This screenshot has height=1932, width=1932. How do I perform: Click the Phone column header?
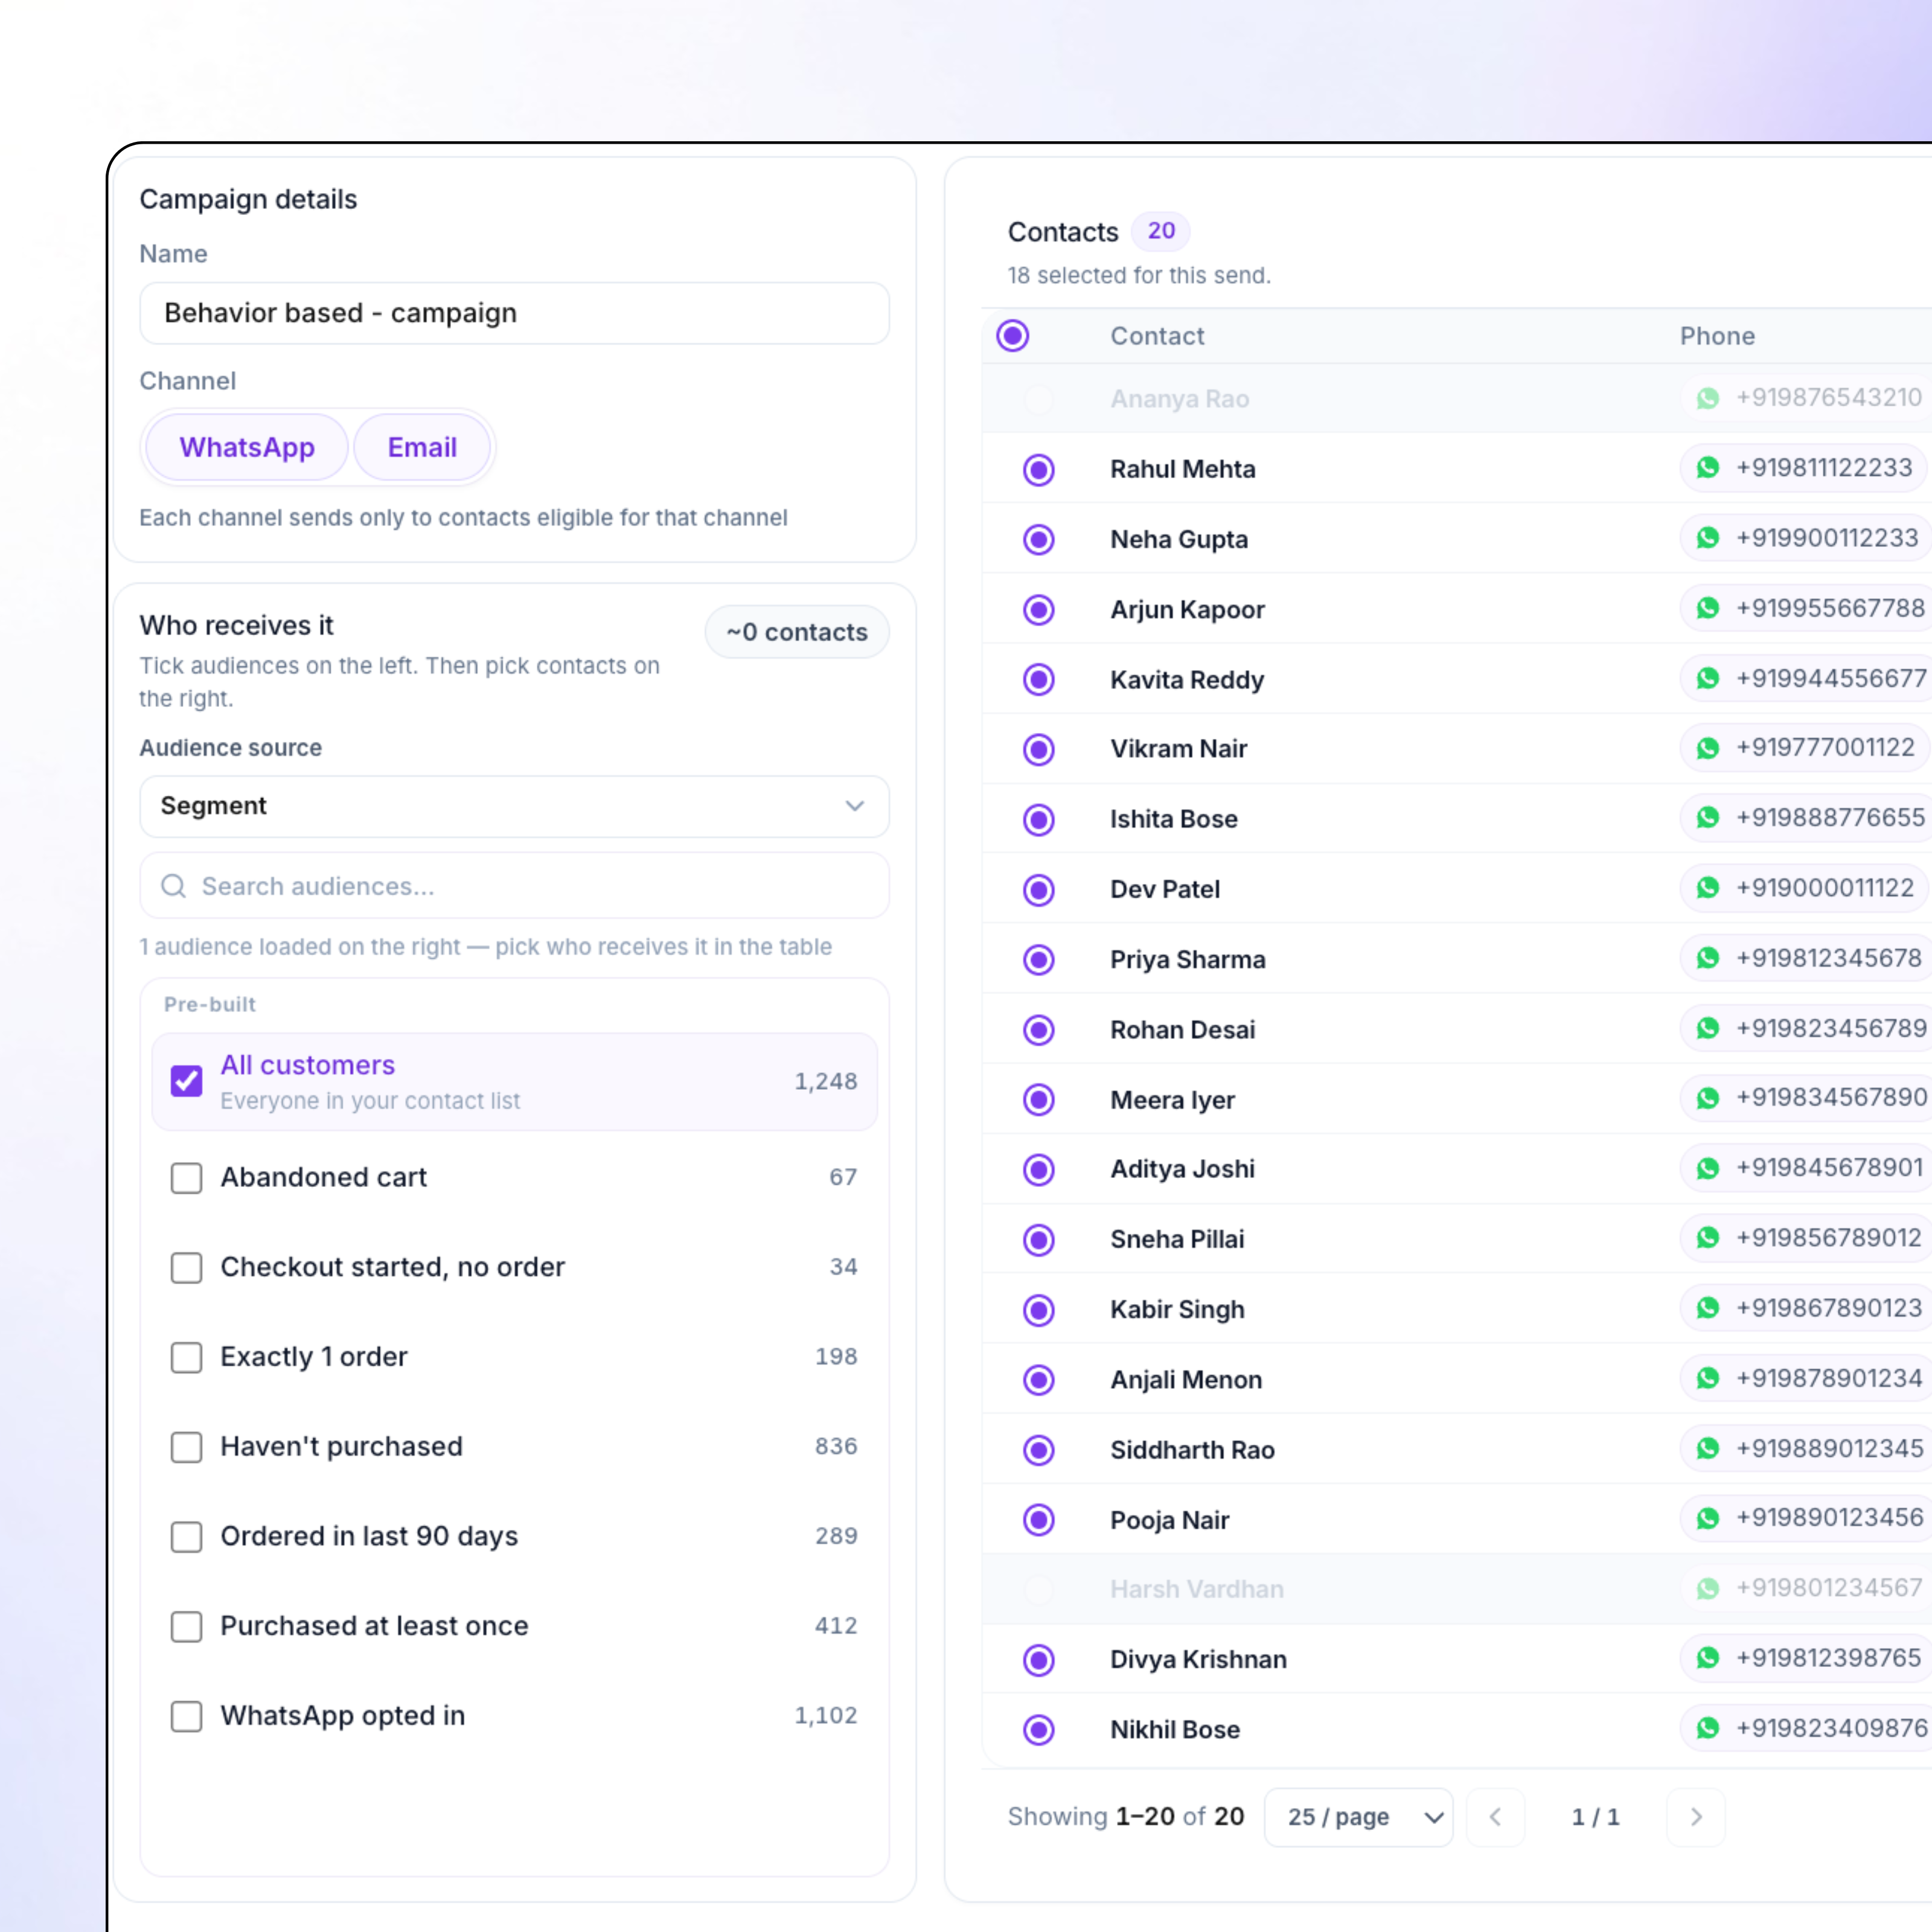(x=1717, y=336)
